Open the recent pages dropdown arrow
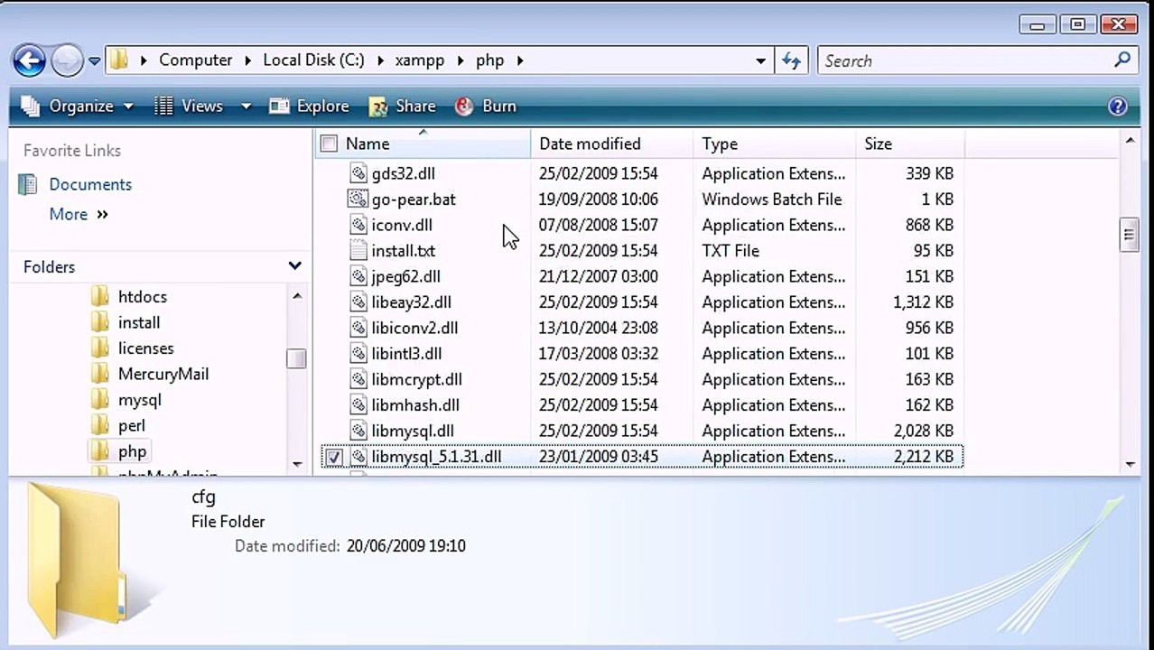1154x650 pixels. 94,61
